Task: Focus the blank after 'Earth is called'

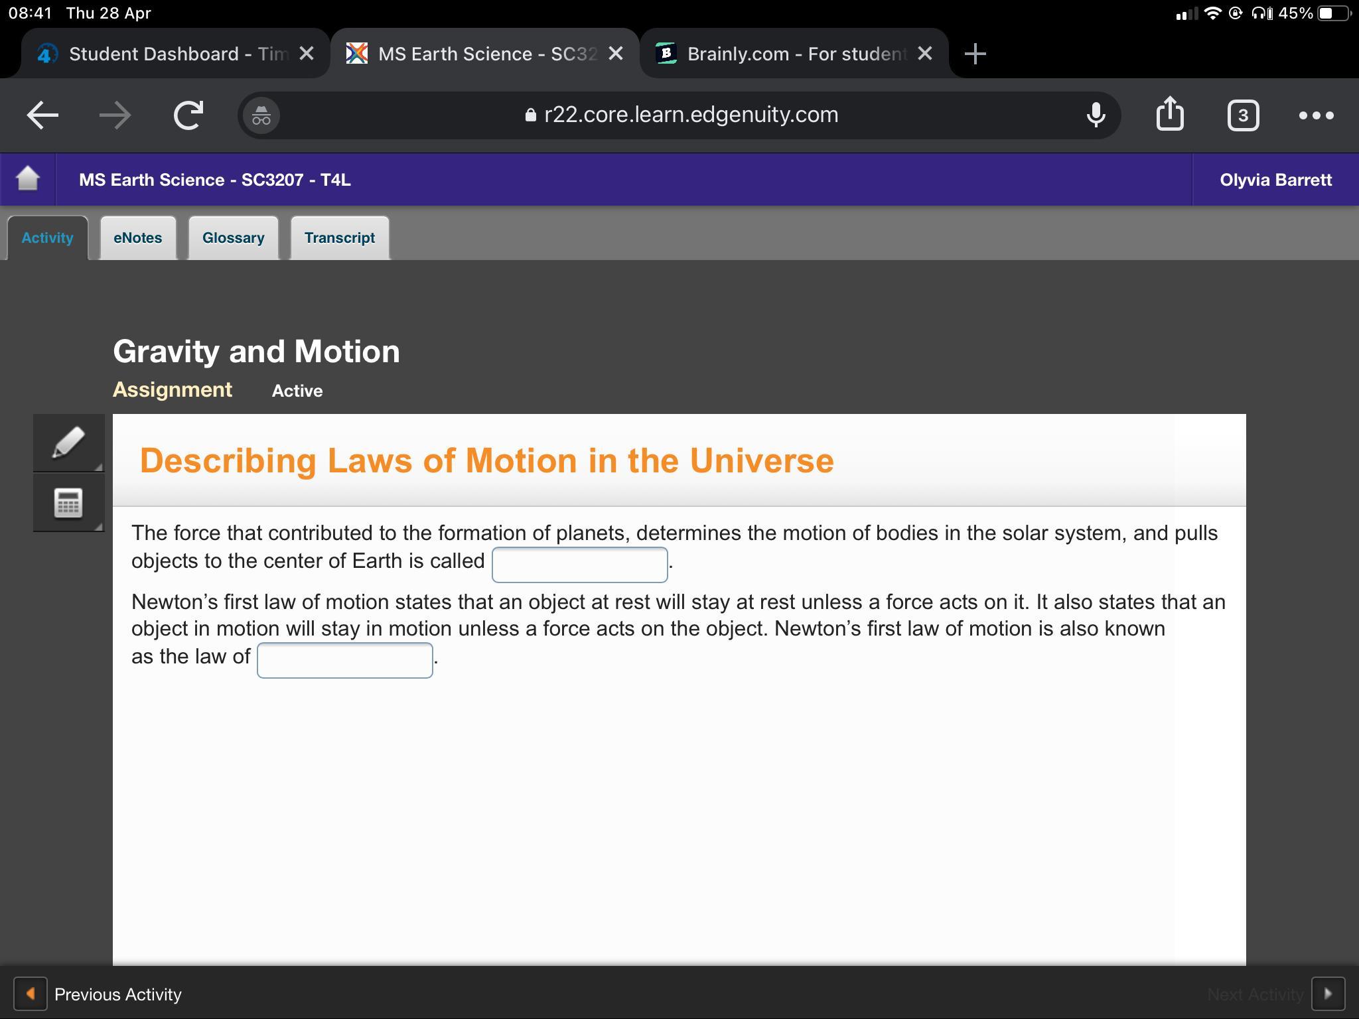Action: 579,565
